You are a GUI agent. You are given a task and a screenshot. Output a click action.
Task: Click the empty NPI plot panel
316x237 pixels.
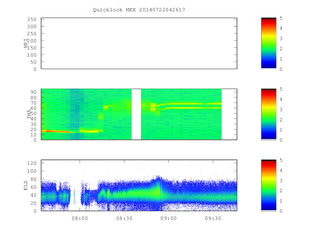[139, 43]
